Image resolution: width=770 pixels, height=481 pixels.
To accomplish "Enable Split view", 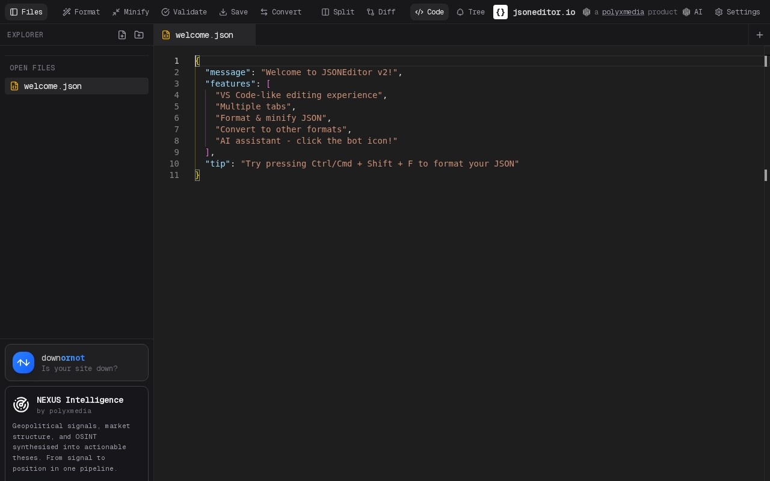I will pos(338,12).
